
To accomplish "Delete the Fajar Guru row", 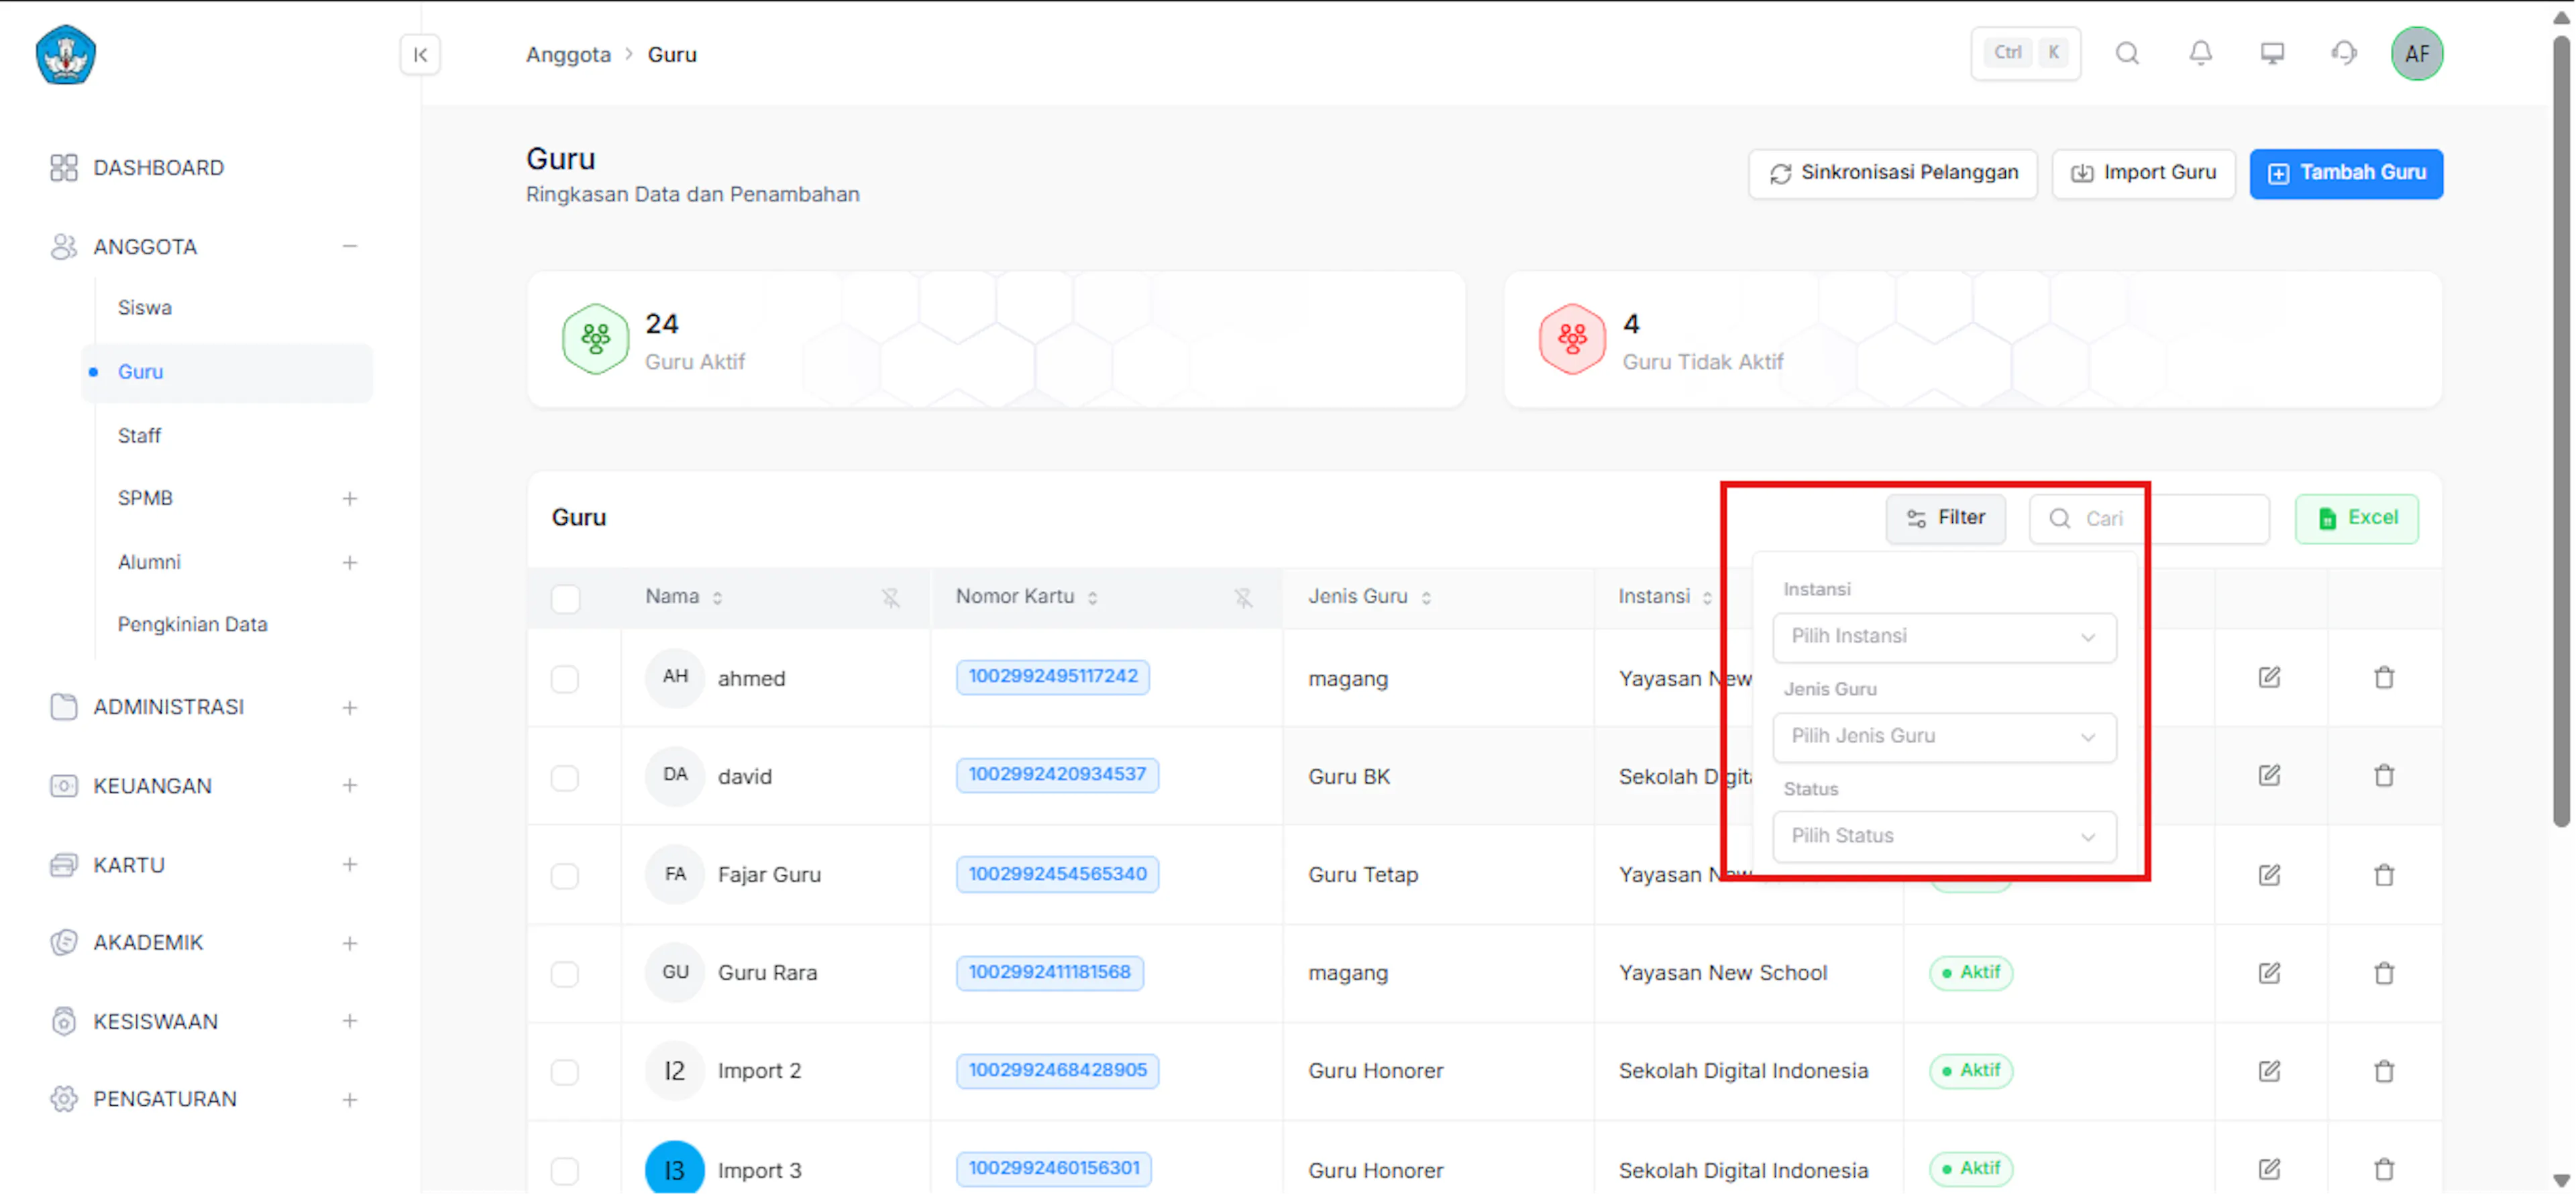I will [x=2384, y=875].
